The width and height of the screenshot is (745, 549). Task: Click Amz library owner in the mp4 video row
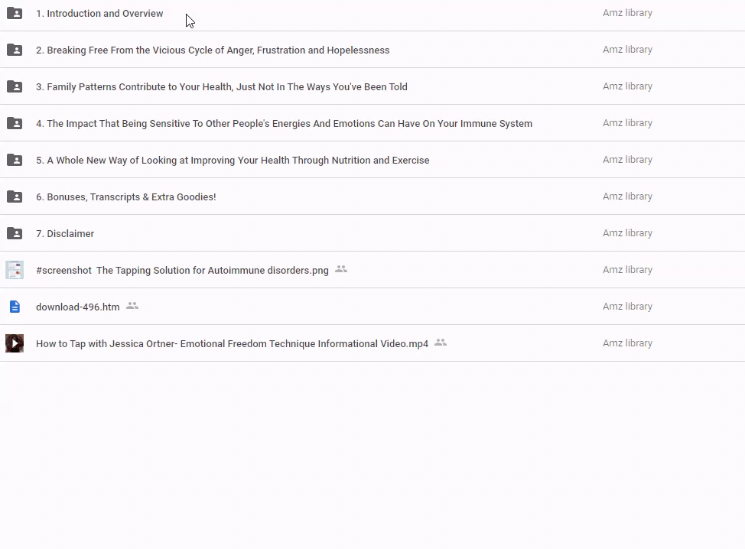coord(627,343)
